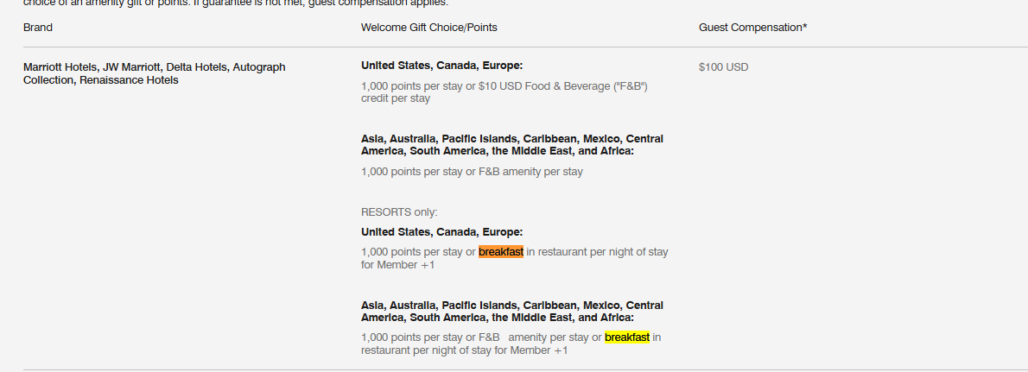
Task: Click "United States, Canada, Europe:" heading below RESORTS only
Action: coord(441,232)
